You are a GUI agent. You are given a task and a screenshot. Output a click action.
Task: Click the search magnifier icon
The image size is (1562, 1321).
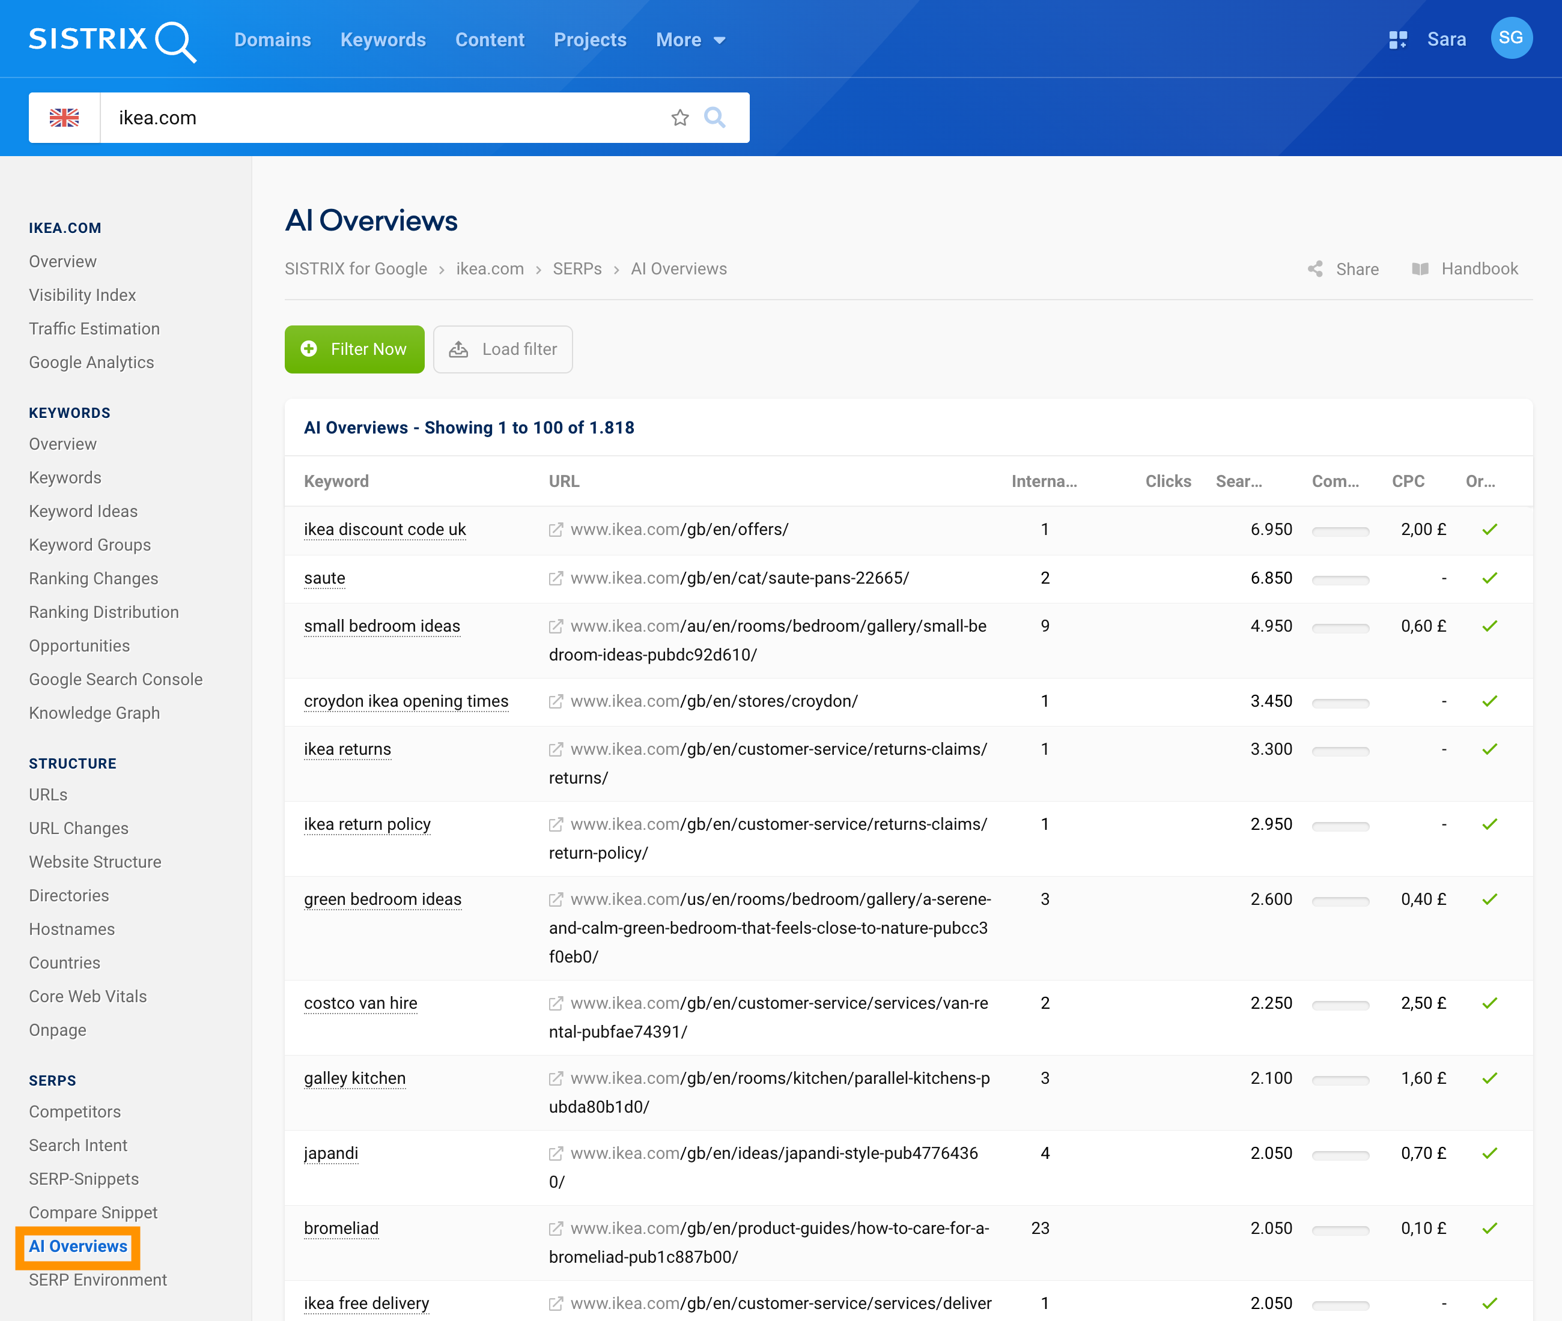pyautogui.click(x=715, y=118)
